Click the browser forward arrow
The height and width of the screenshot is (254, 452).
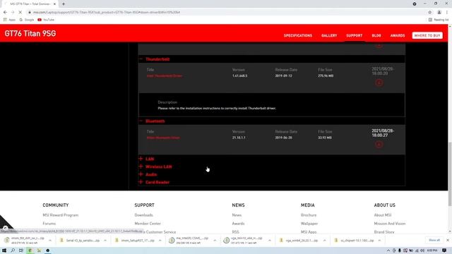[x=13, y=12]
